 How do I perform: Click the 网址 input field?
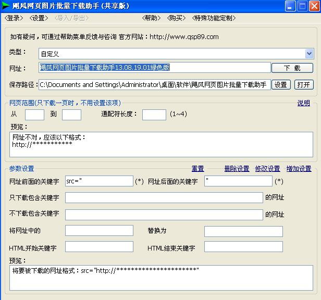coord(154,68)
